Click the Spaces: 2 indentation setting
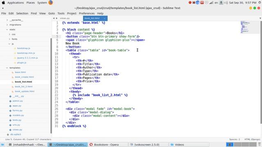The height and width of the screenshot is (147, 262). (x=235, y=139)
